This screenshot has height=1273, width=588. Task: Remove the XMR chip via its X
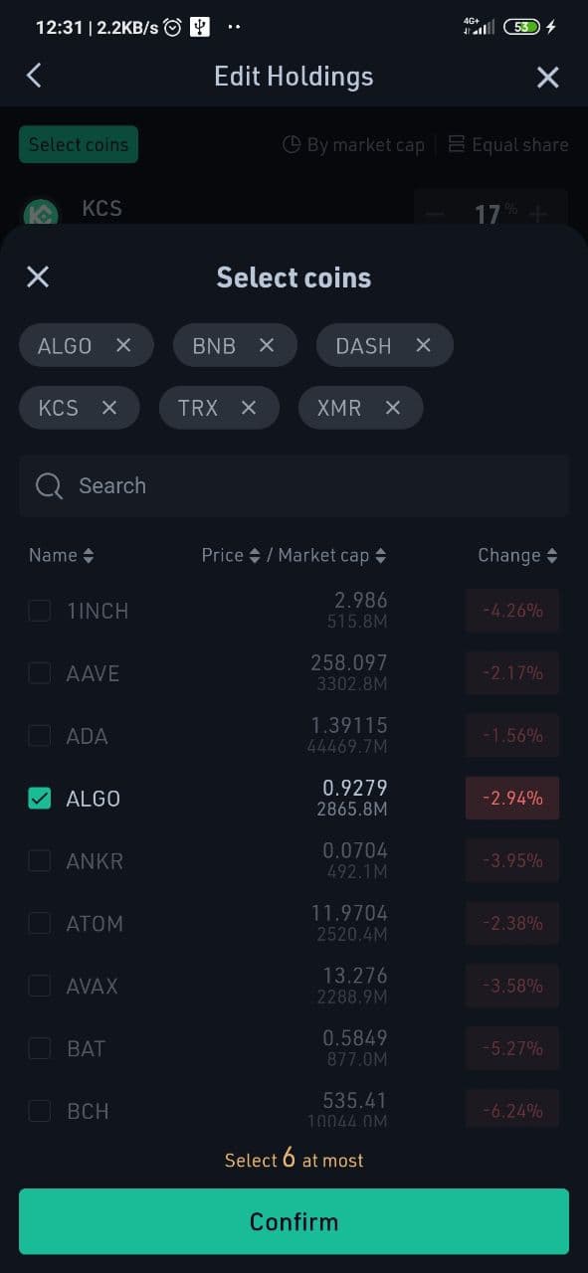pyautogui.click(x=393, y=407)
